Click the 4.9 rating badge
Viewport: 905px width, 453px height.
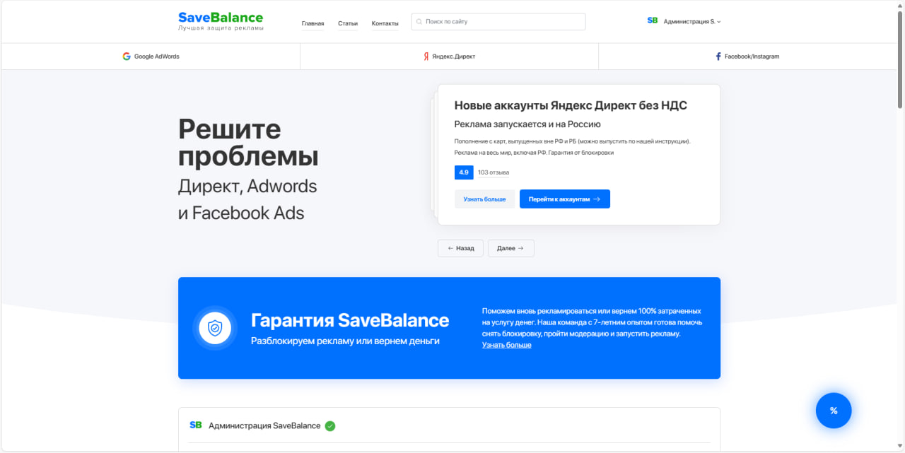pos(464,172)
